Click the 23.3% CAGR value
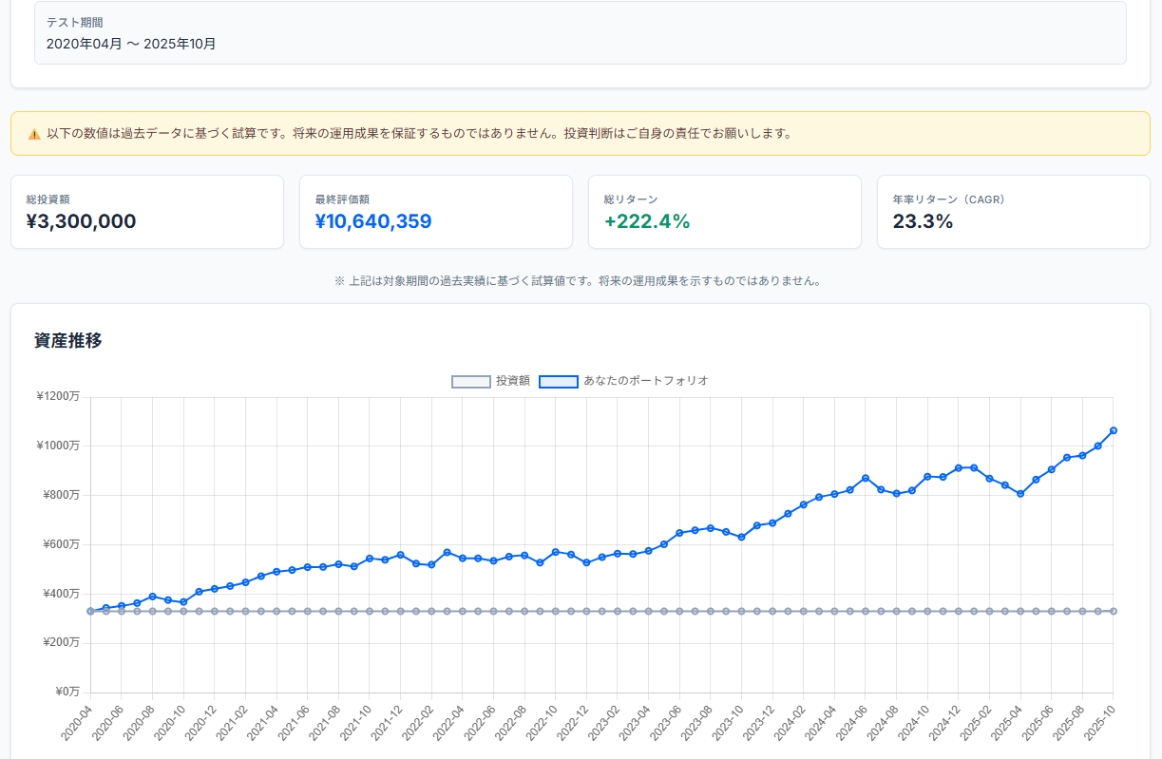 [918, 221]
